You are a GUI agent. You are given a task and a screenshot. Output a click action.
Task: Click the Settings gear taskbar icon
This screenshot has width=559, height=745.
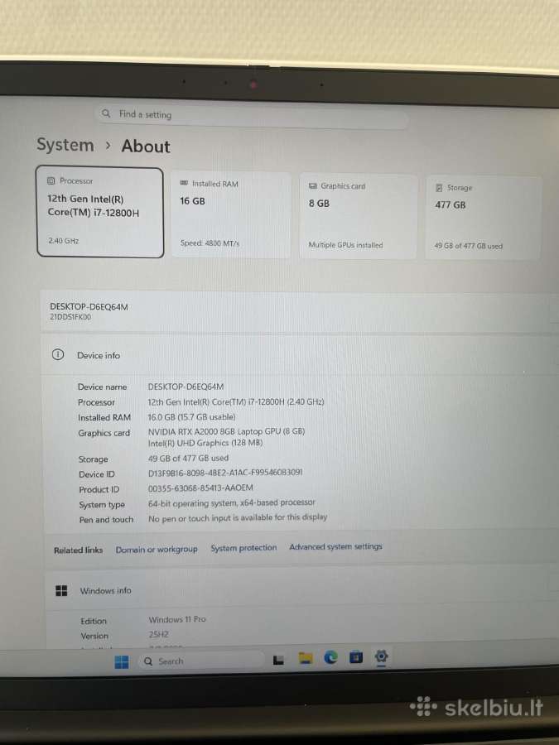coord(381,656)
